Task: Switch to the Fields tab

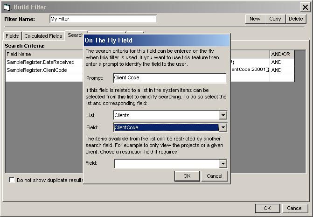Action: [12, 36]
